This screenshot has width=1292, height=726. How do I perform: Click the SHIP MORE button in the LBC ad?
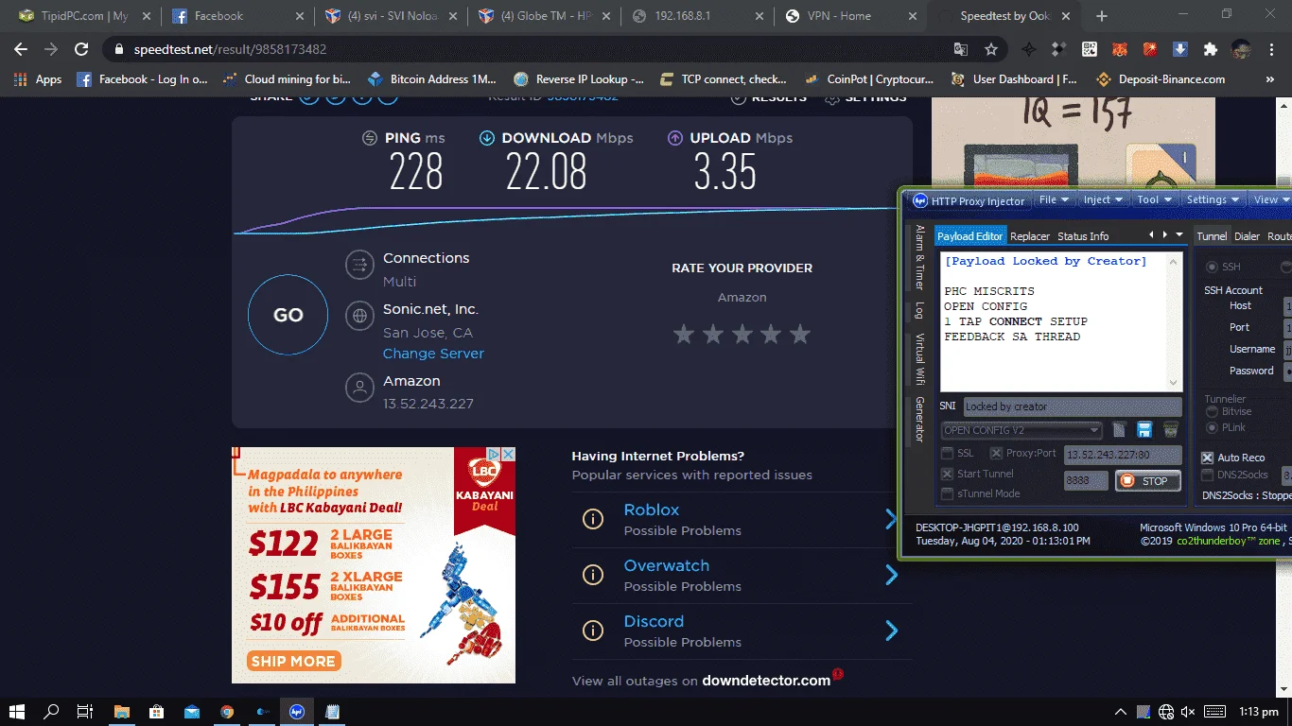[x=293, y=661]
